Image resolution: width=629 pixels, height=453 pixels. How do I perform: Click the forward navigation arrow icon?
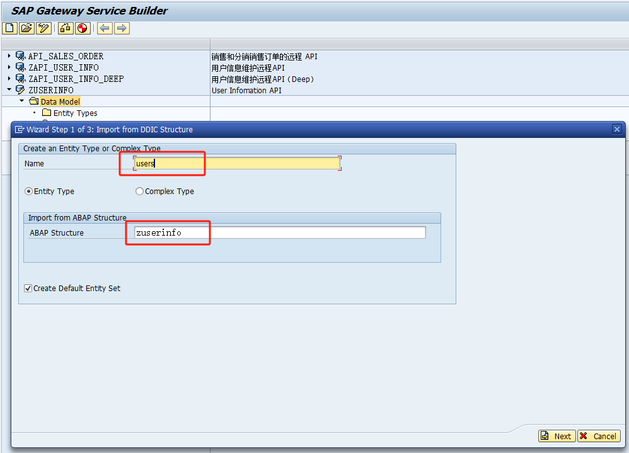120,28
